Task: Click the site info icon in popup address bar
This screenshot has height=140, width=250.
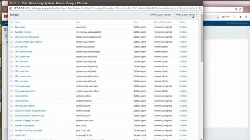Action: pos(11,8)
